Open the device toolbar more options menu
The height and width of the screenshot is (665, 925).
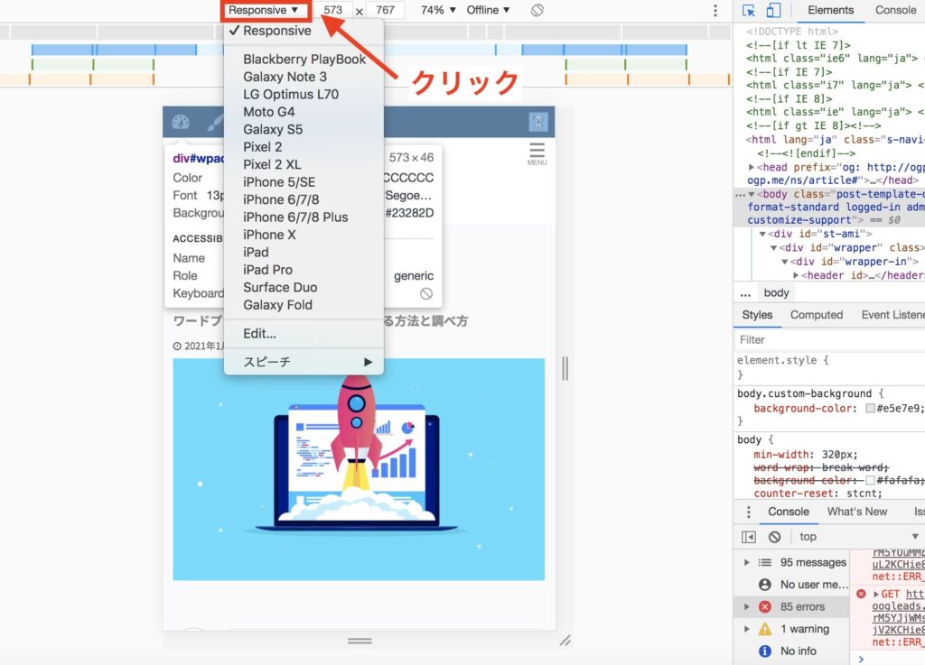(715, 10)
